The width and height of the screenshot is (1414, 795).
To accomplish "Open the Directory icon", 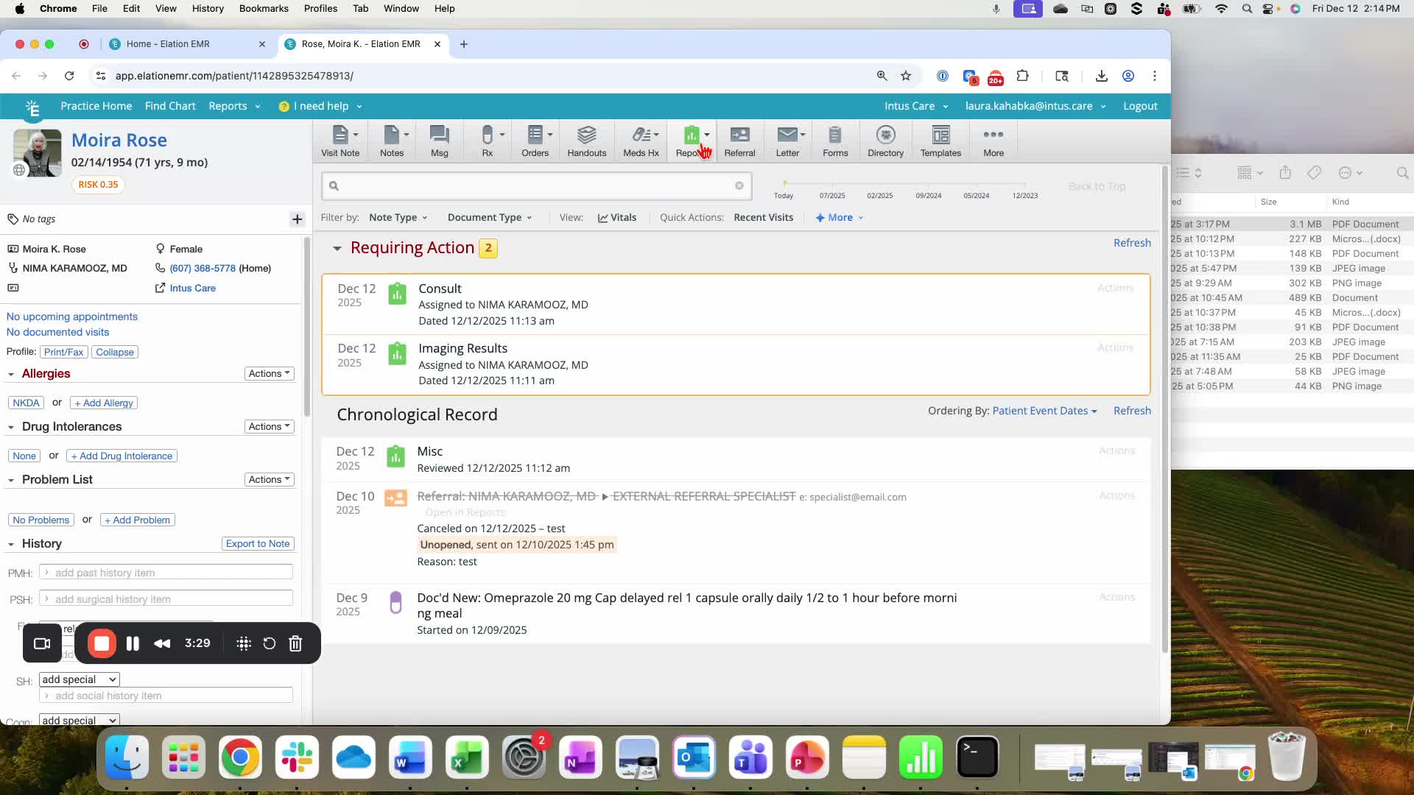I will coord(885,141).
